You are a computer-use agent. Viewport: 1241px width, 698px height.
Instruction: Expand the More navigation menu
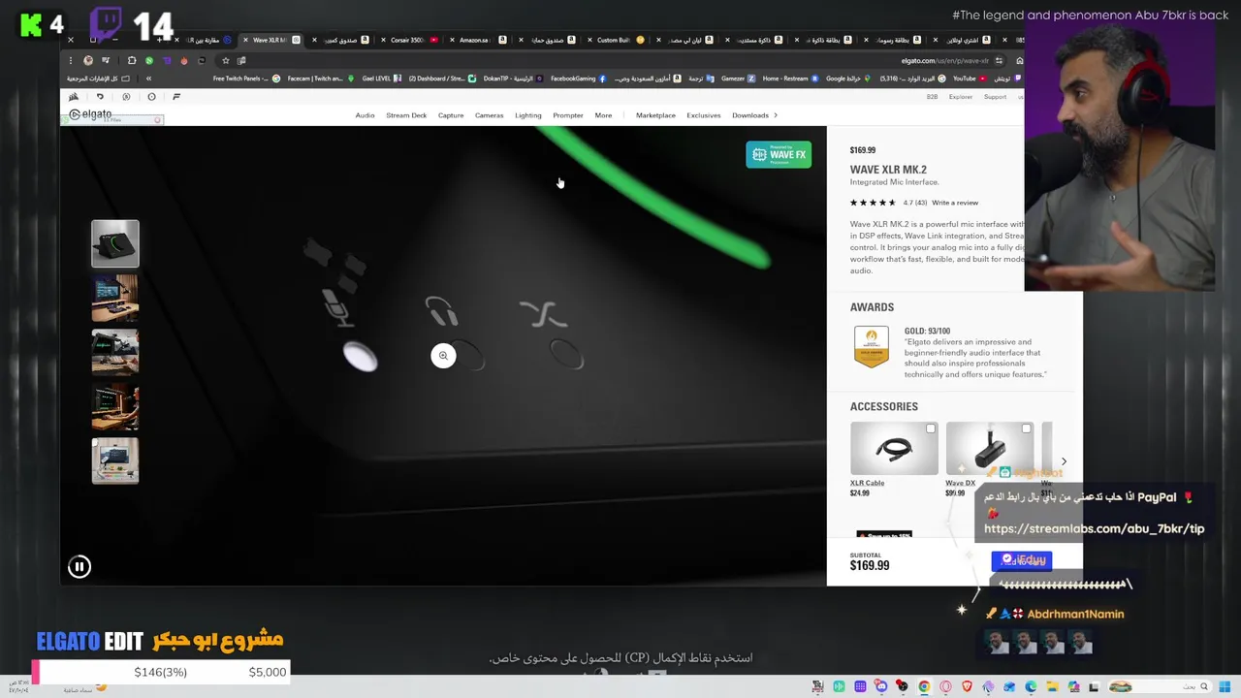[x=603, y=115]
